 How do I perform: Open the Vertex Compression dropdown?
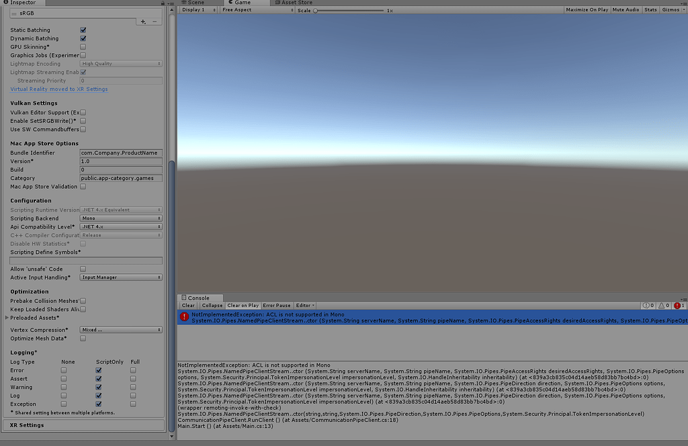[120, 330]
